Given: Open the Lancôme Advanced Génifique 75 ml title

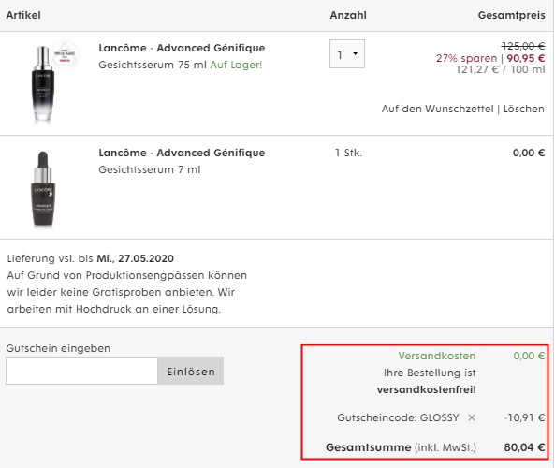Looking at the screenshot, I should (182, 48).
